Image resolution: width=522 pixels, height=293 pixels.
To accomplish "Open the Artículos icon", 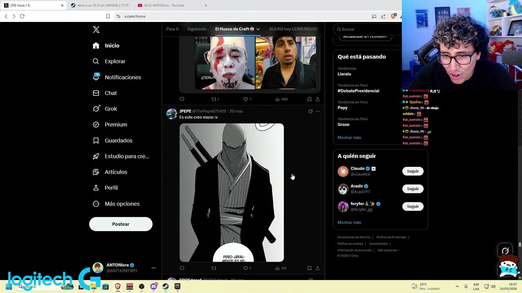I will pos(96,172).
